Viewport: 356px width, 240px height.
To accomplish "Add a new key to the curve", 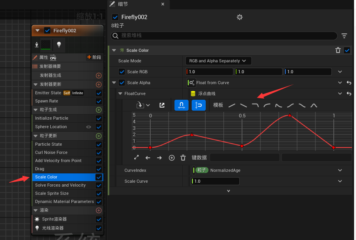I will point(172,158).
